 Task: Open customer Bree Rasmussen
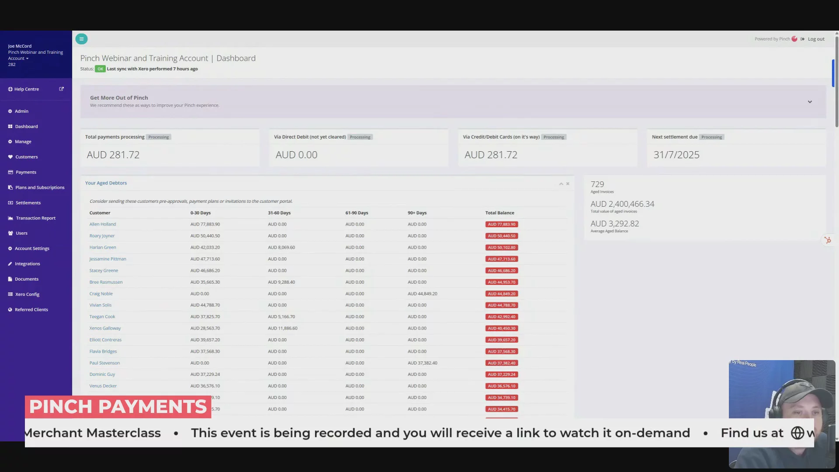click(106, 282)
